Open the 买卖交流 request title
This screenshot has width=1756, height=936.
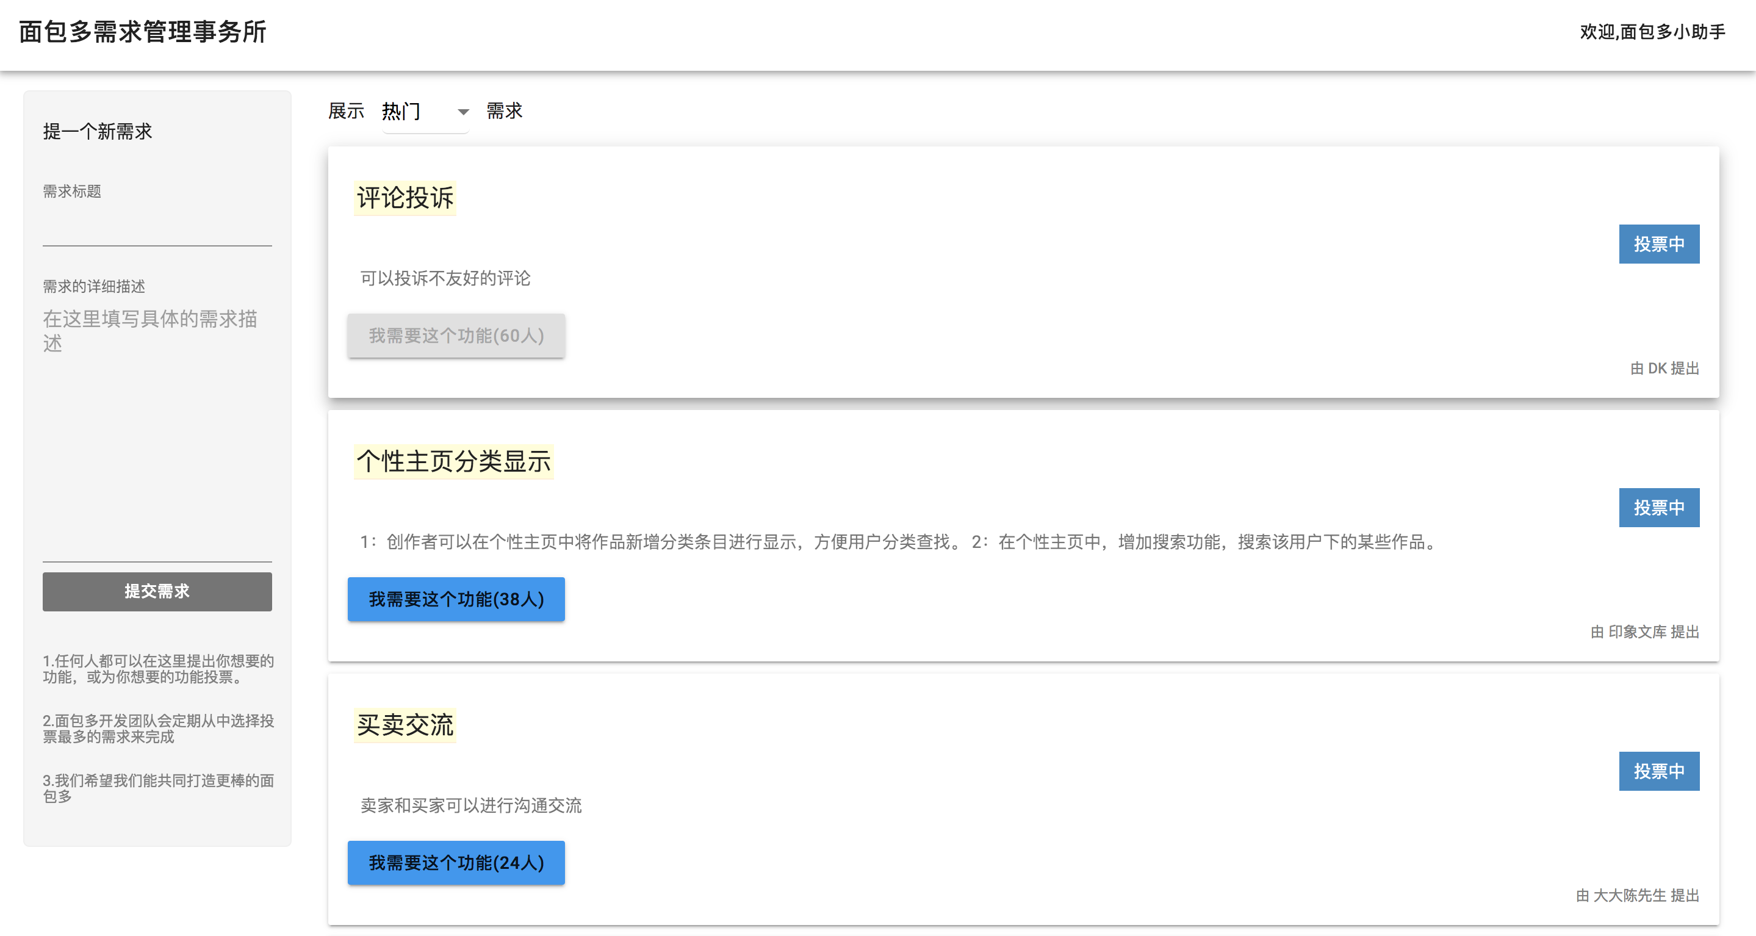405,725
